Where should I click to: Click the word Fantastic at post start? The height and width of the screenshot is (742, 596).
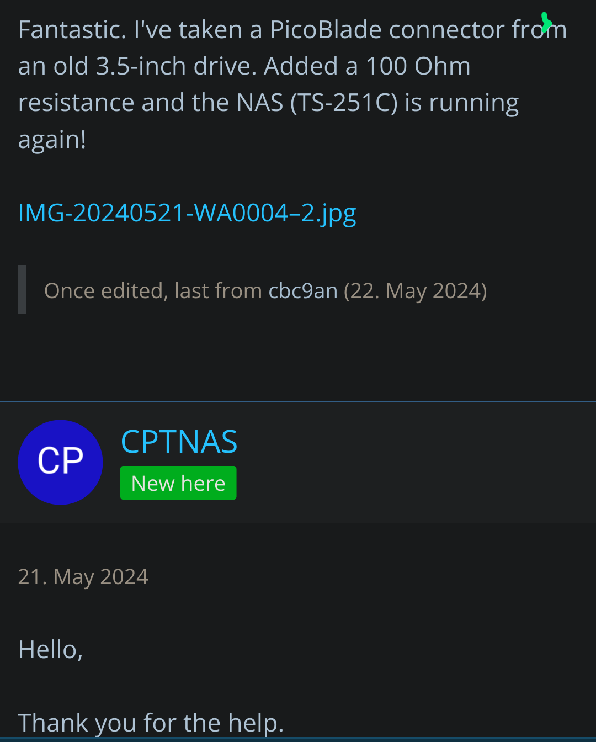point(72,30)
